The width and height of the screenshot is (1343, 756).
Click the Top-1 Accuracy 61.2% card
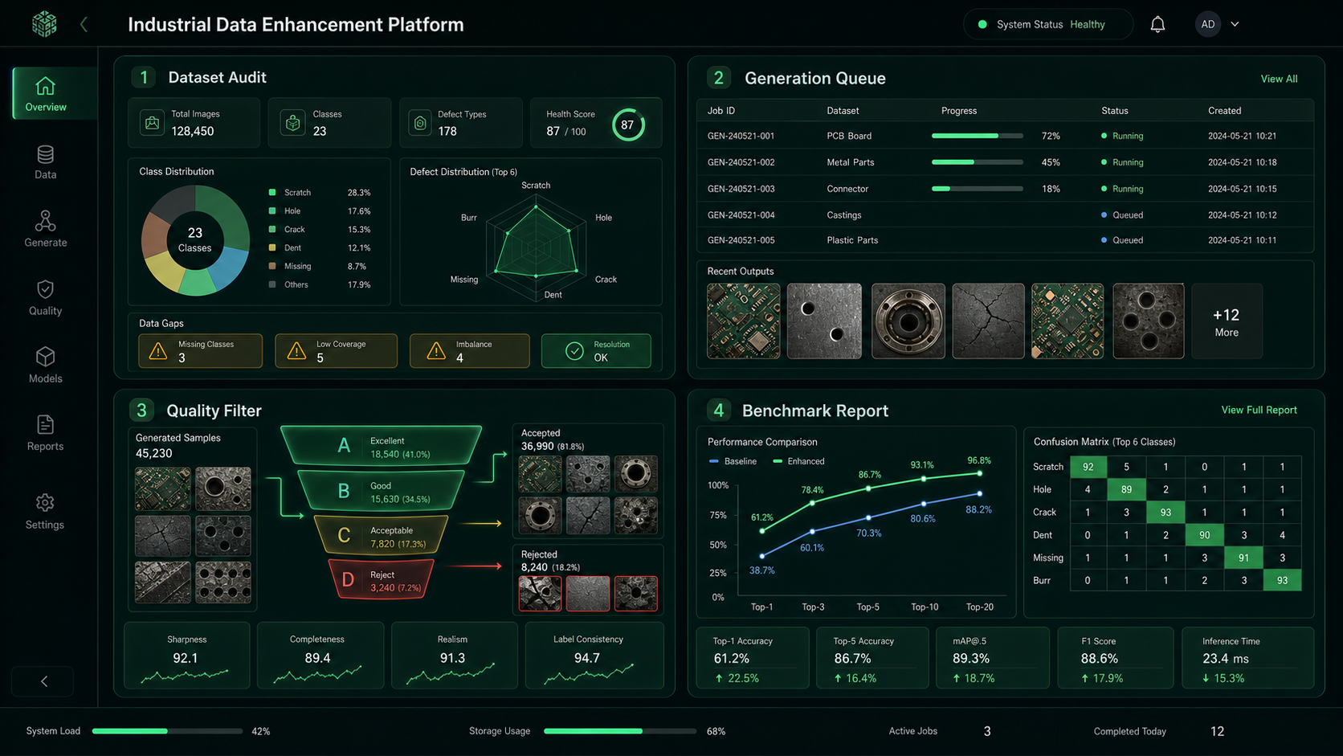[x=753, y=659]
